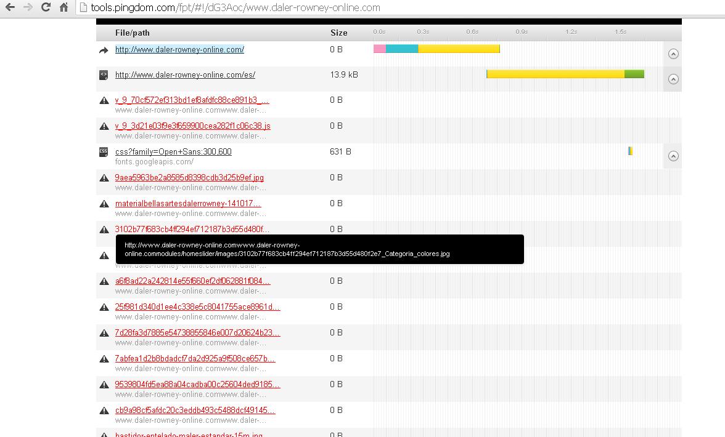Open the 9539804fd5ea88a04cadba00c25604ded9185 link

(x=197, y=385)
